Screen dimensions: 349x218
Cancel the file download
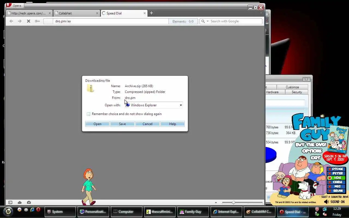click(148, 124)
